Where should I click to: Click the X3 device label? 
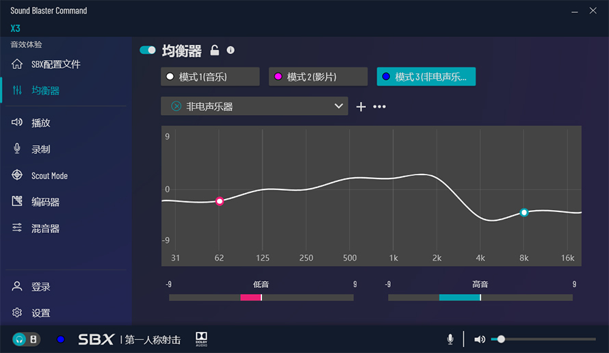pyautogui.click(x=15, y=28)
